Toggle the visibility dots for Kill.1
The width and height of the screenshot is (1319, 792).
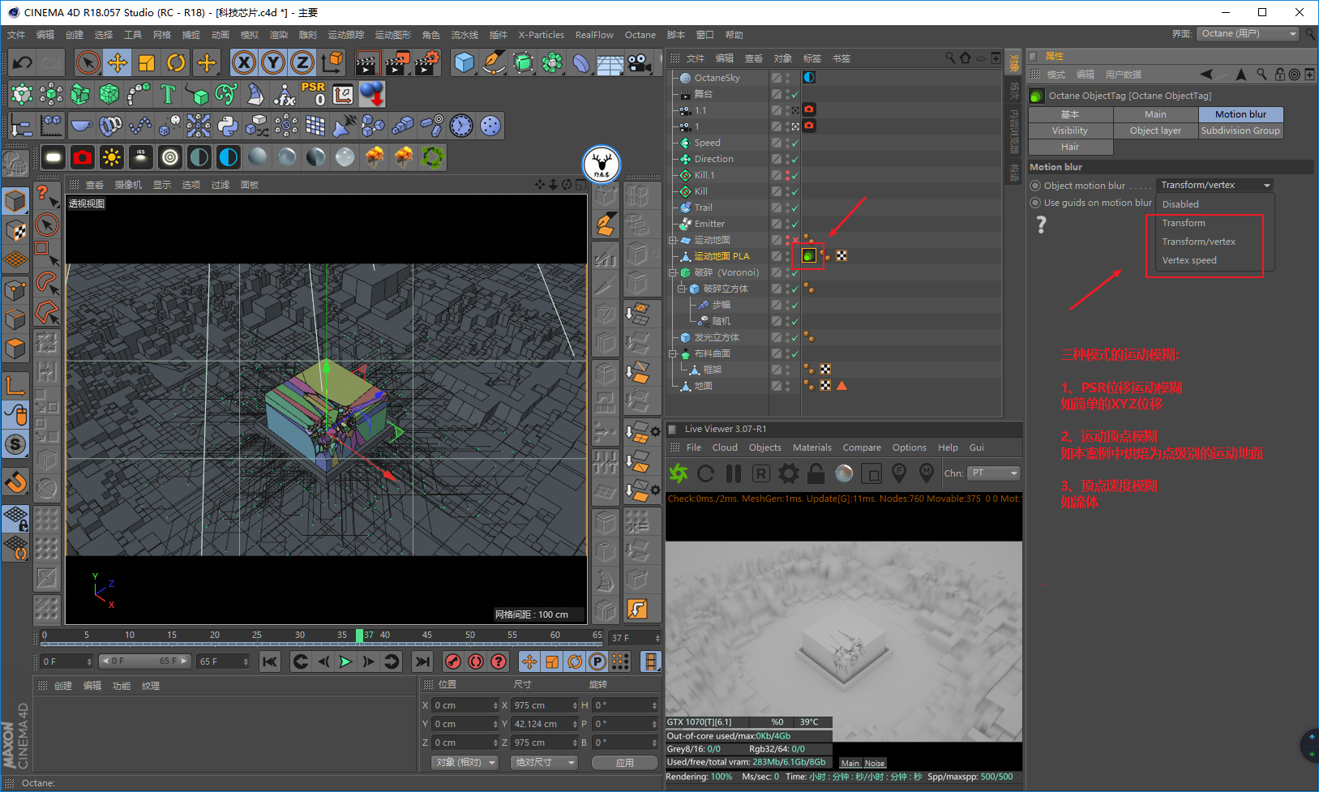[787, 175]
